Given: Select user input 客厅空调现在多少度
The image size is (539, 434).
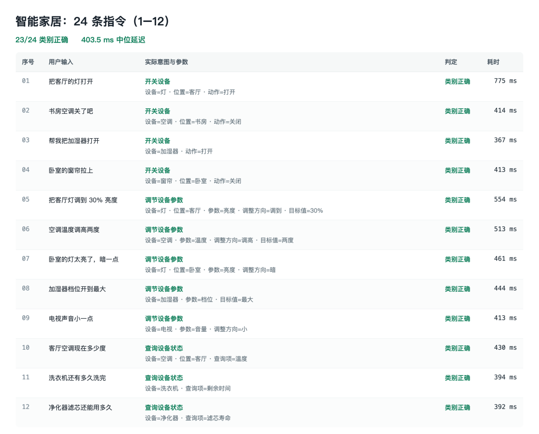Looking at the screenshot, I should click(x=77, y=348).
